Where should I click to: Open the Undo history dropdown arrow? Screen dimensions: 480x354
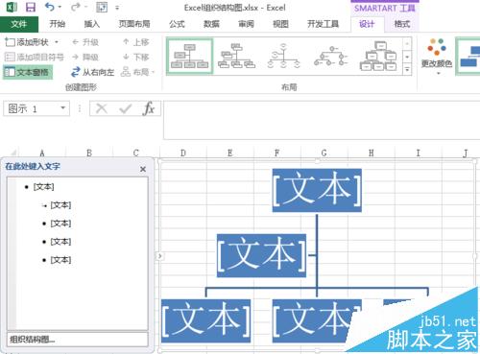point(60,7)
